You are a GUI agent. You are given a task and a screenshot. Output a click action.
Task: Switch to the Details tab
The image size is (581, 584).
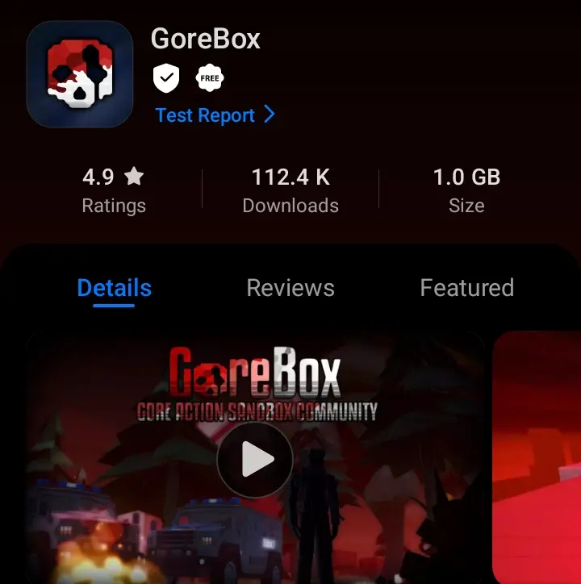tap(114, 287)
